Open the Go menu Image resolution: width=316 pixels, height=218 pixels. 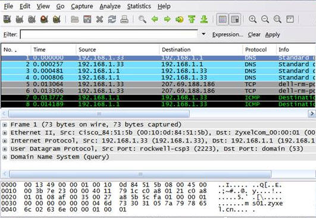click(60, 7)
